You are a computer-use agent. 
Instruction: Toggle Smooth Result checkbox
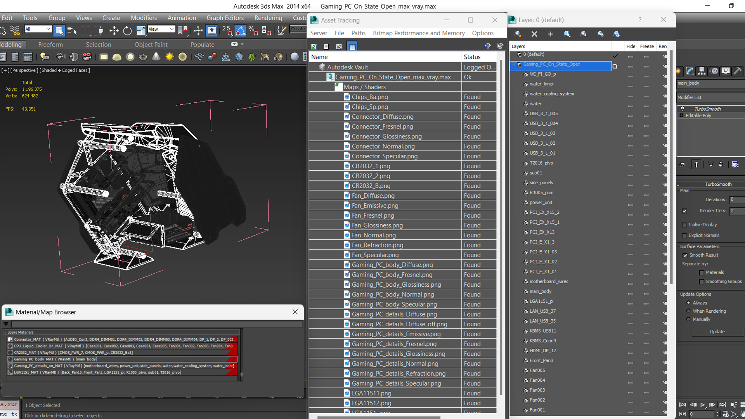tap(685, 255)
